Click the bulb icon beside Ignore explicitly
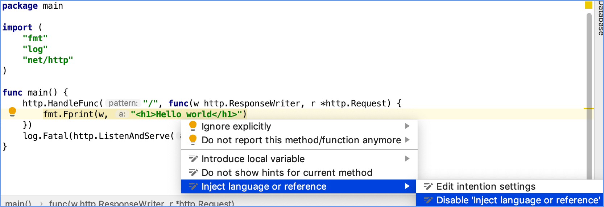Screen dimensions: 604x207 [193, 126]
